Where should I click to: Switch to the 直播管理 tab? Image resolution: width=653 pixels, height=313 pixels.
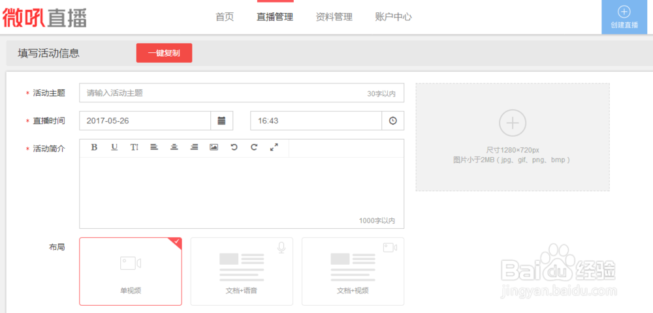pyautogui.click(x=275, y=17)
